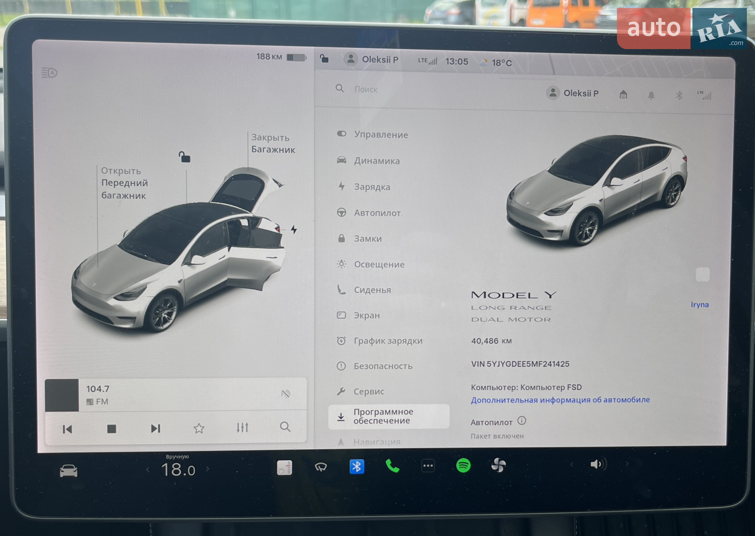
Task: Open the Сиденья menu
Action: tap(364, 290)
